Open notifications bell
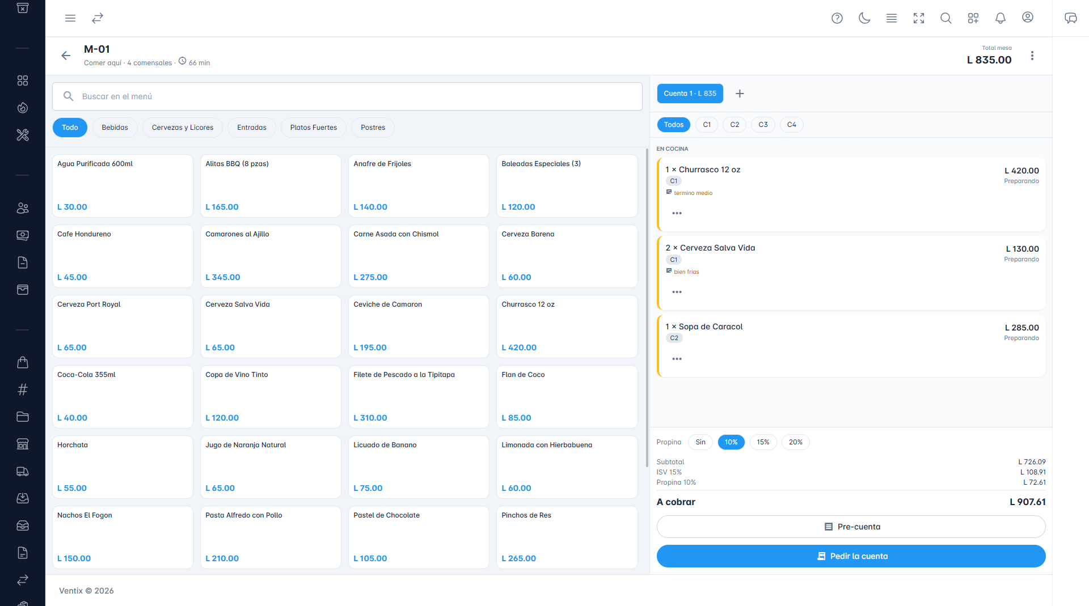The image size is (1089, 606). point(1001,18)
